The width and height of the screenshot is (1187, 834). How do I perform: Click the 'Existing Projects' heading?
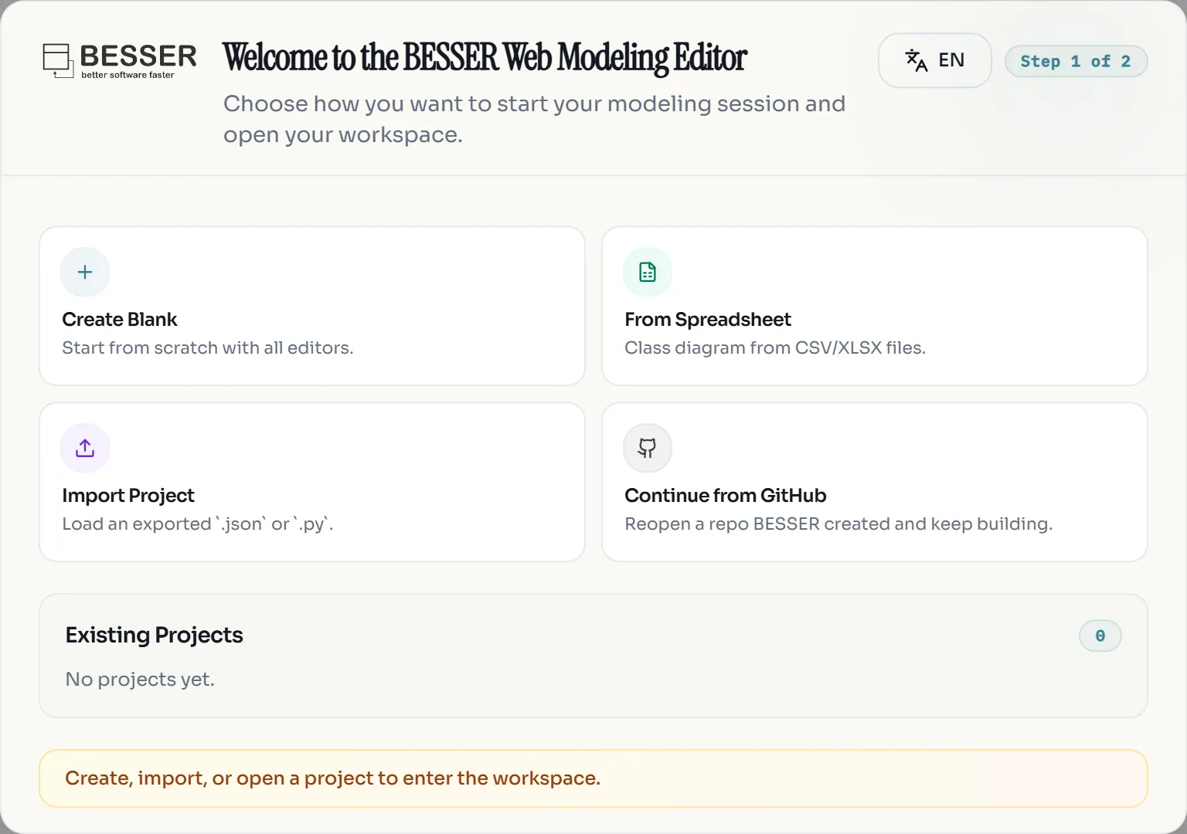[x=155, y=636]
